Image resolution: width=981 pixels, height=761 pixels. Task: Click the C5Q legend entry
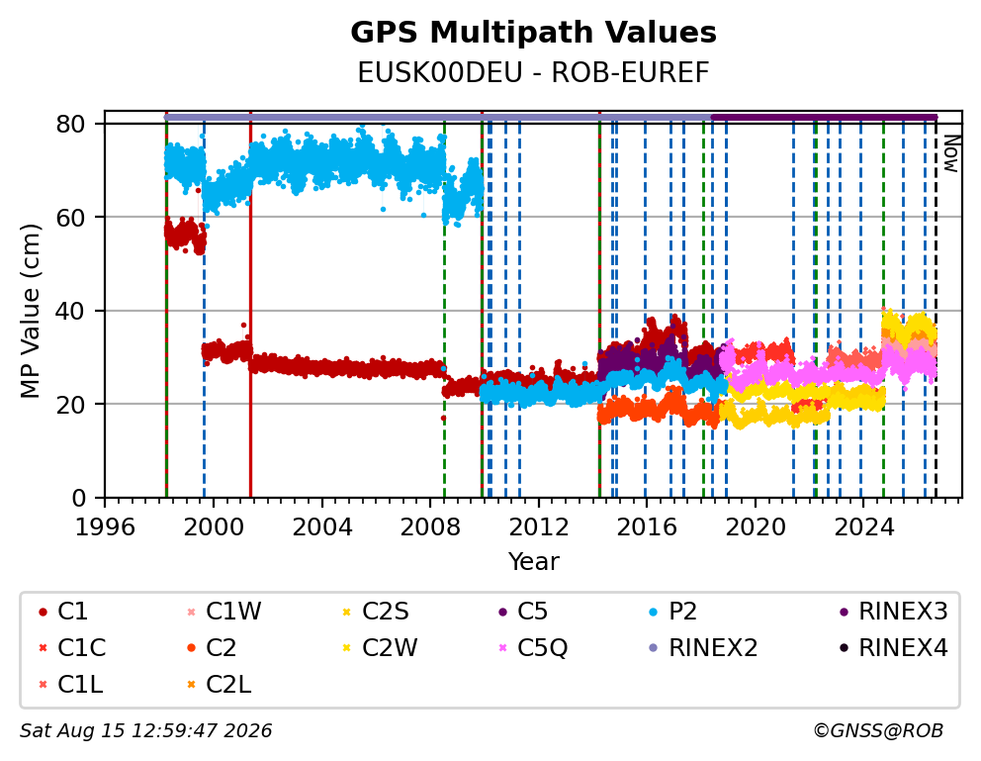[x=532, y=648]
